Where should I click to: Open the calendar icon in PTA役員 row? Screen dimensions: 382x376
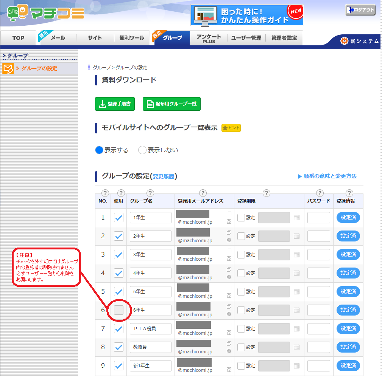(x=296, y=329)
